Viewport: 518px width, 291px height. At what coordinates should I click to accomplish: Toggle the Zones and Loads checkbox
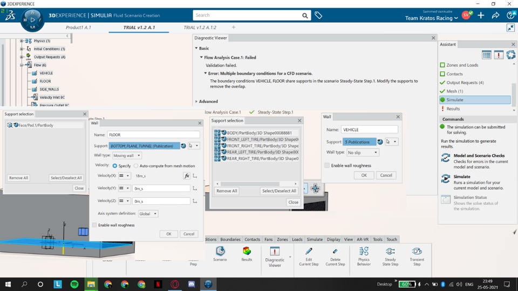[442, 65]
